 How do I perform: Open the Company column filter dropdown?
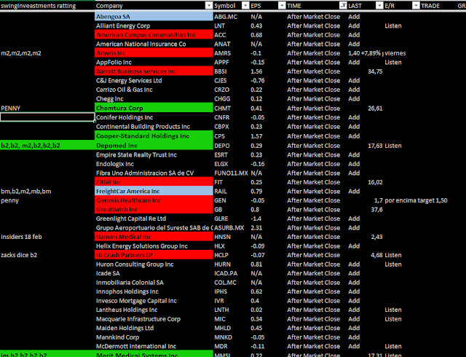pos(209,5)
